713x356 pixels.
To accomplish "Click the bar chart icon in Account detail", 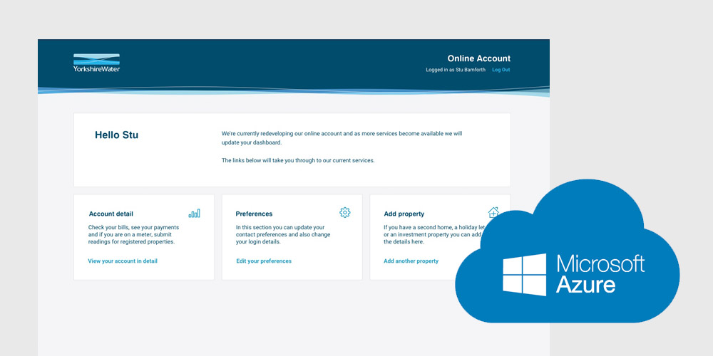I will click(x=194, y=213).
